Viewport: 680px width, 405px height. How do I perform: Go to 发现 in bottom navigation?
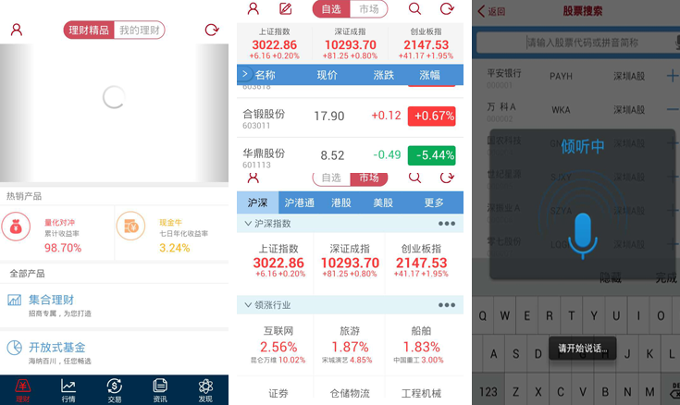pyautogui.click(x=205, y=390)
